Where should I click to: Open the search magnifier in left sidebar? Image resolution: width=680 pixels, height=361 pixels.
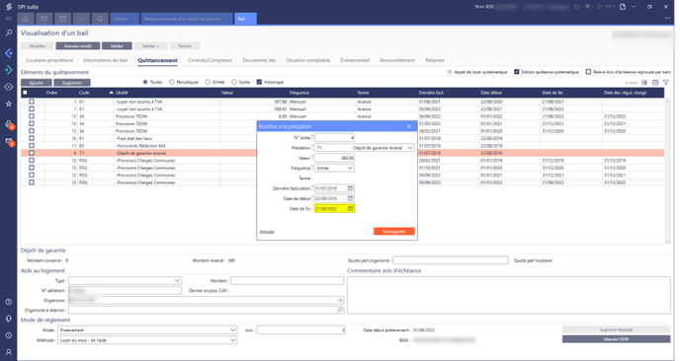(x=8, y=33)
